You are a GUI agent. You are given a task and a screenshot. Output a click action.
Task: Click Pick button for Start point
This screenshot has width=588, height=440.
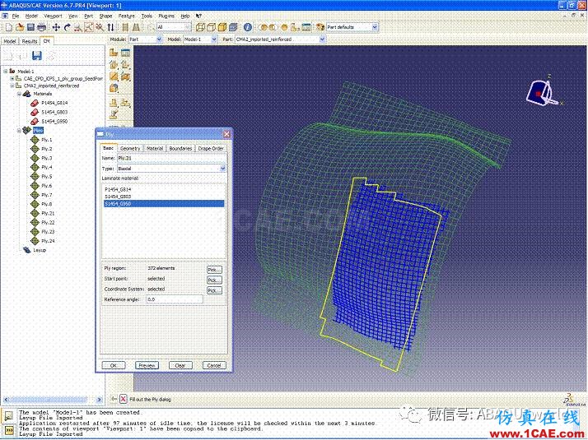214,280
